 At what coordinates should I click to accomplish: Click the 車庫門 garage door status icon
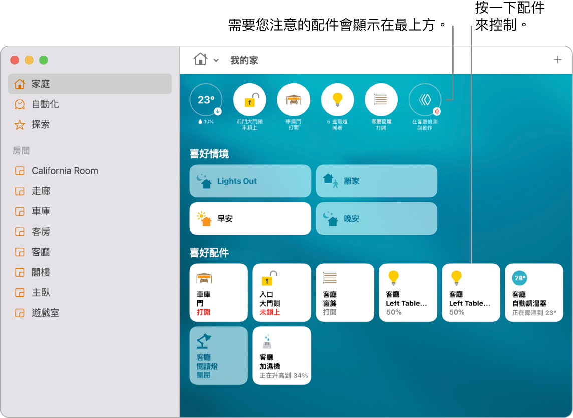click(294, 99)
